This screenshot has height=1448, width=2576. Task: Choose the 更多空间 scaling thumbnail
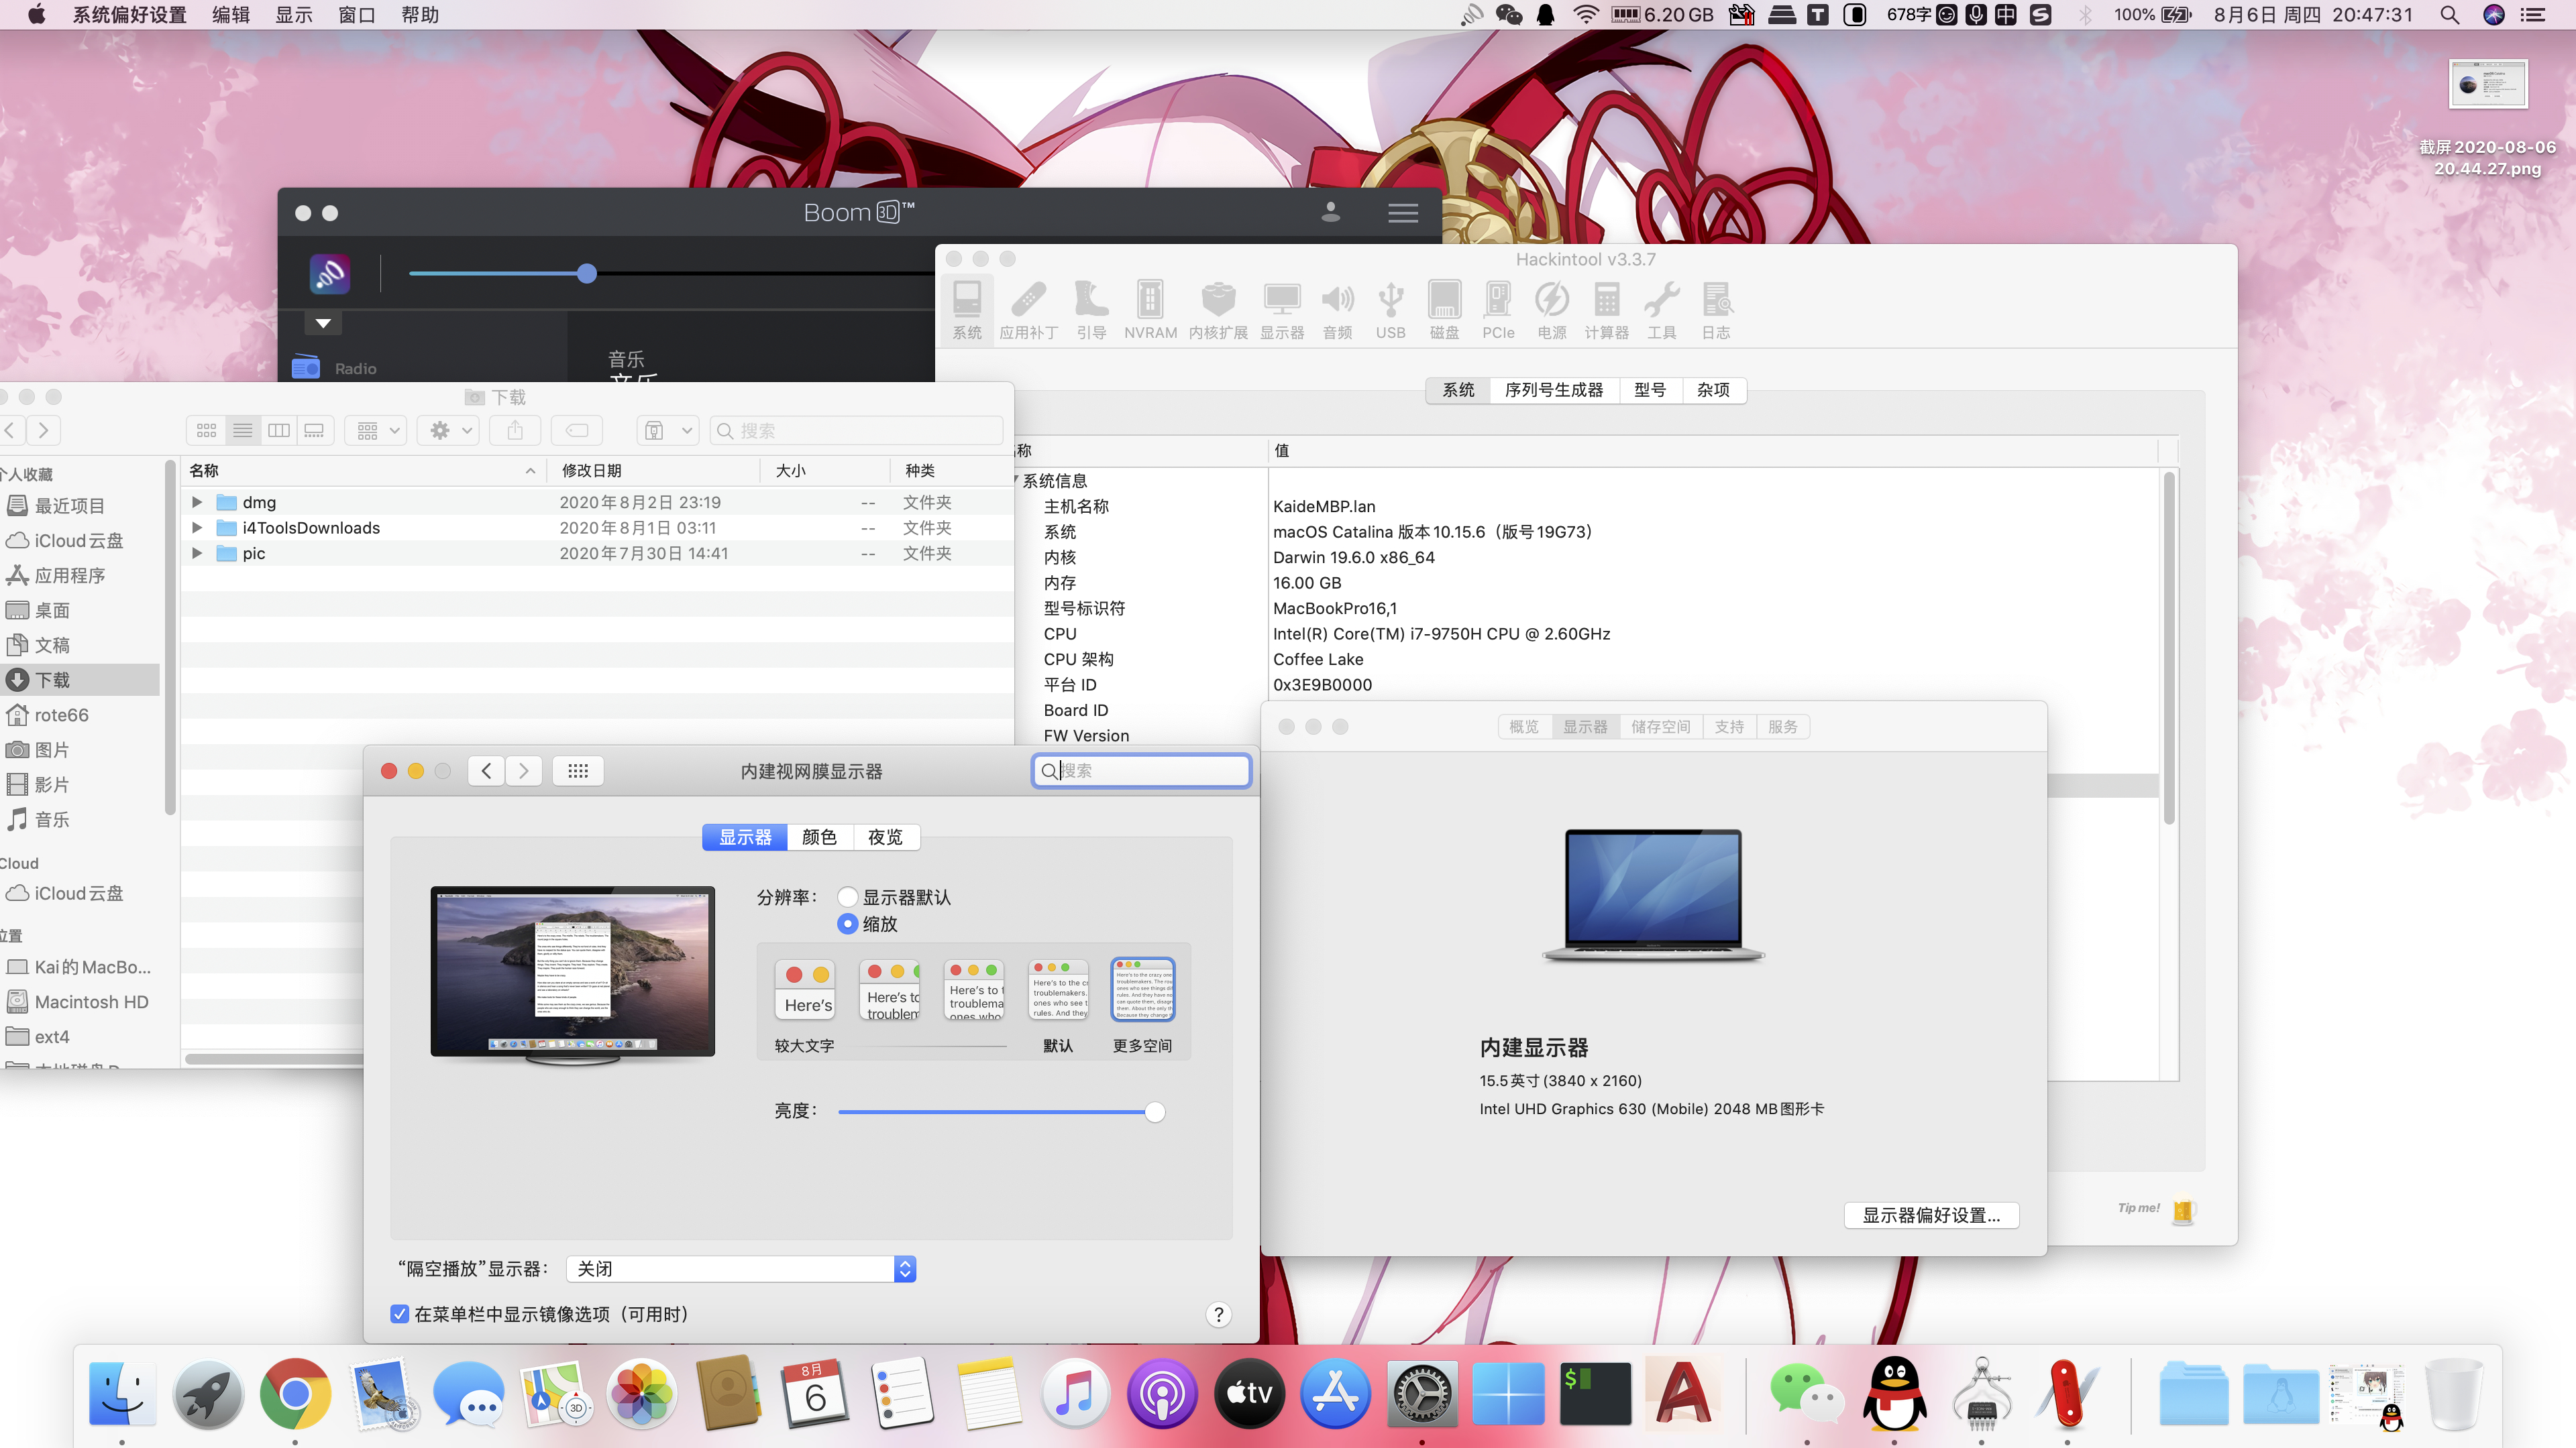pos(1143,989)
